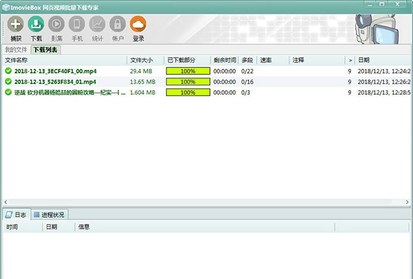The height and width of the screenshot is (279, 413).
Task: Switch to the 进程状况 tab
Action: 50,214
